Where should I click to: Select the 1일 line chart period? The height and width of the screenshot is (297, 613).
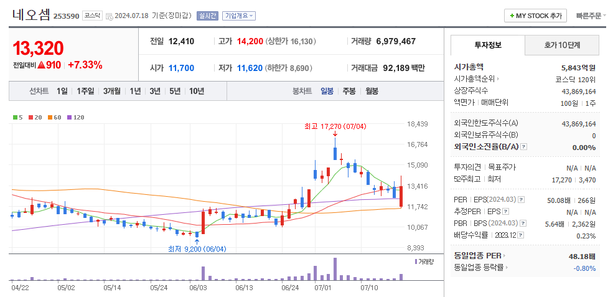click(x=62, y=91)
